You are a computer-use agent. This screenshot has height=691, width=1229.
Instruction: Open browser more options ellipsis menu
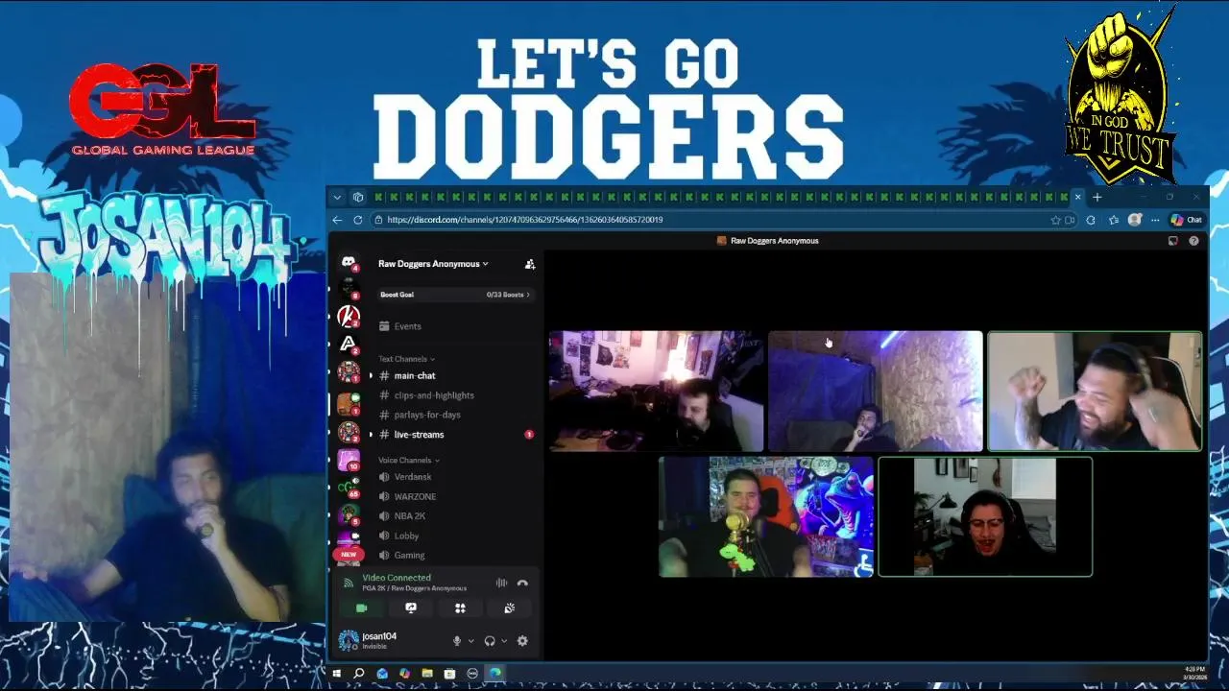(x=1155, y=220)
